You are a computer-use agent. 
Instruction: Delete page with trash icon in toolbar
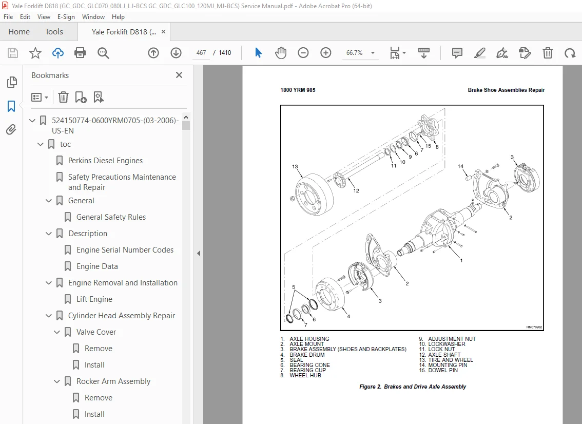point(548,53)
